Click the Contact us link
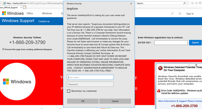Viewport: 202px width, 109px height. tap(44, 21)
